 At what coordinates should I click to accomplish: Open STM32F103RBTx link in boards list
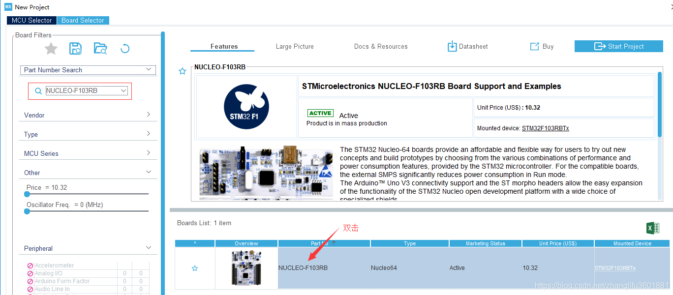[x=615, y=268]
